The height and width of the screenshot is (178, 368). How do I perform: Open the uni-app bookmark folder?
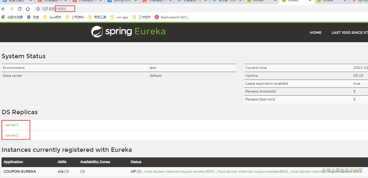[x=119, y=17]
